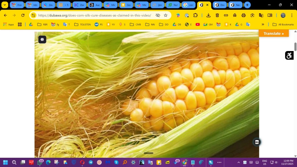Reload the Dubawa page
The height and width of the screenshot is (167, 297).
[x=23, y=15]
